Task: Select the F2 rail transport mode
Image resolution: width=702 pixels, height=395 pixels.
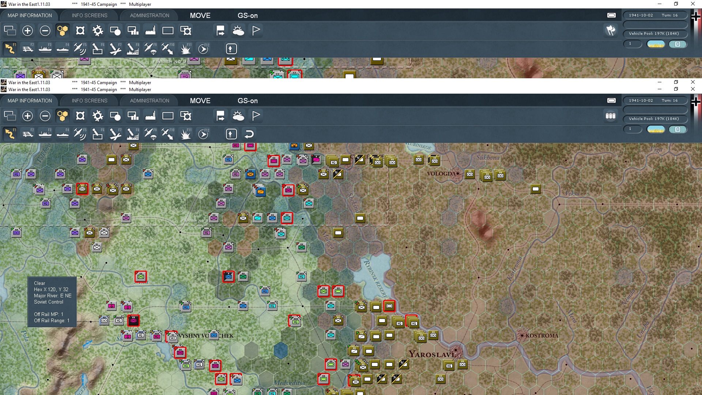Action: pos(28,134)
